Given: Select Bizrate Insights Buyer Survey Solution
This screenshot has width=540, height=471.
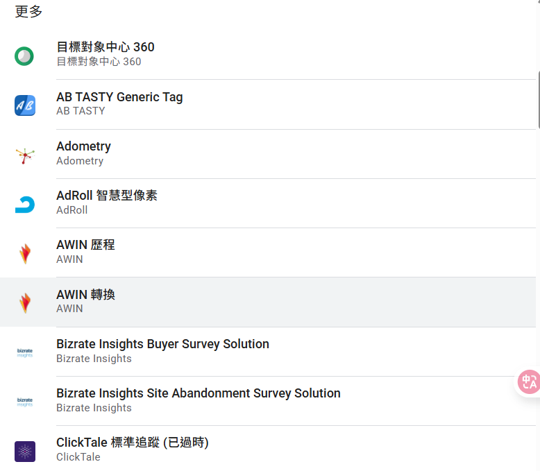Looking at the screenshot, I should (162, 344).
